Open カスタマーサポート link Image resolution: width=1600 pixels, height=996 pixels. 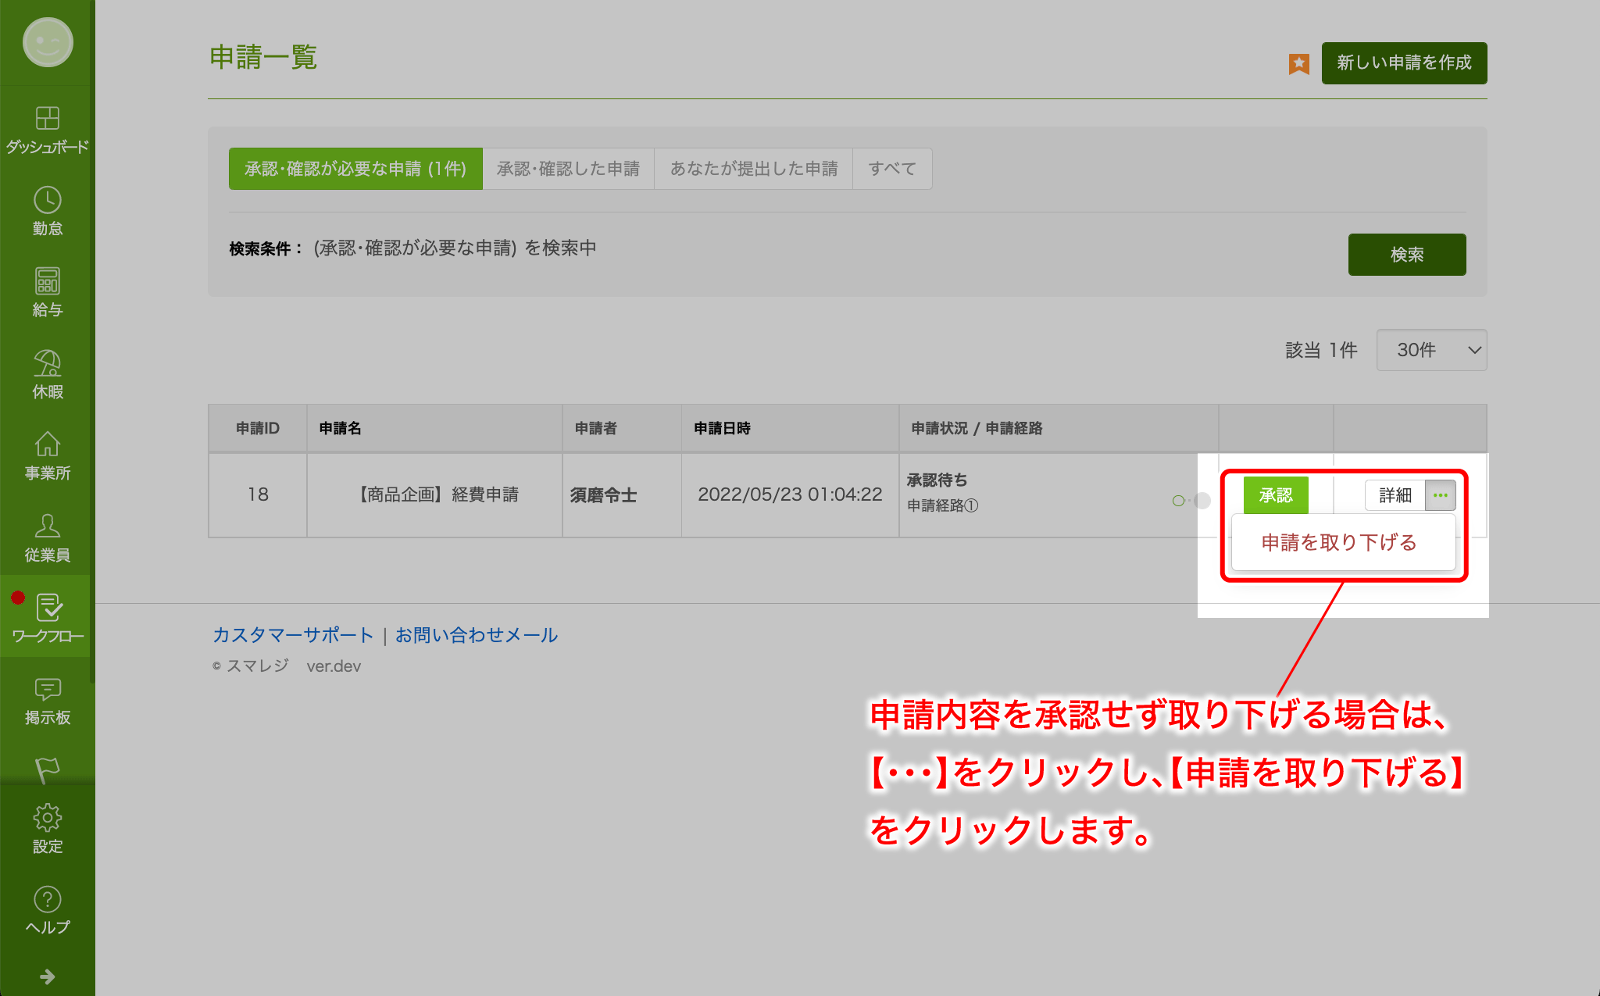[x=293, y=635]
